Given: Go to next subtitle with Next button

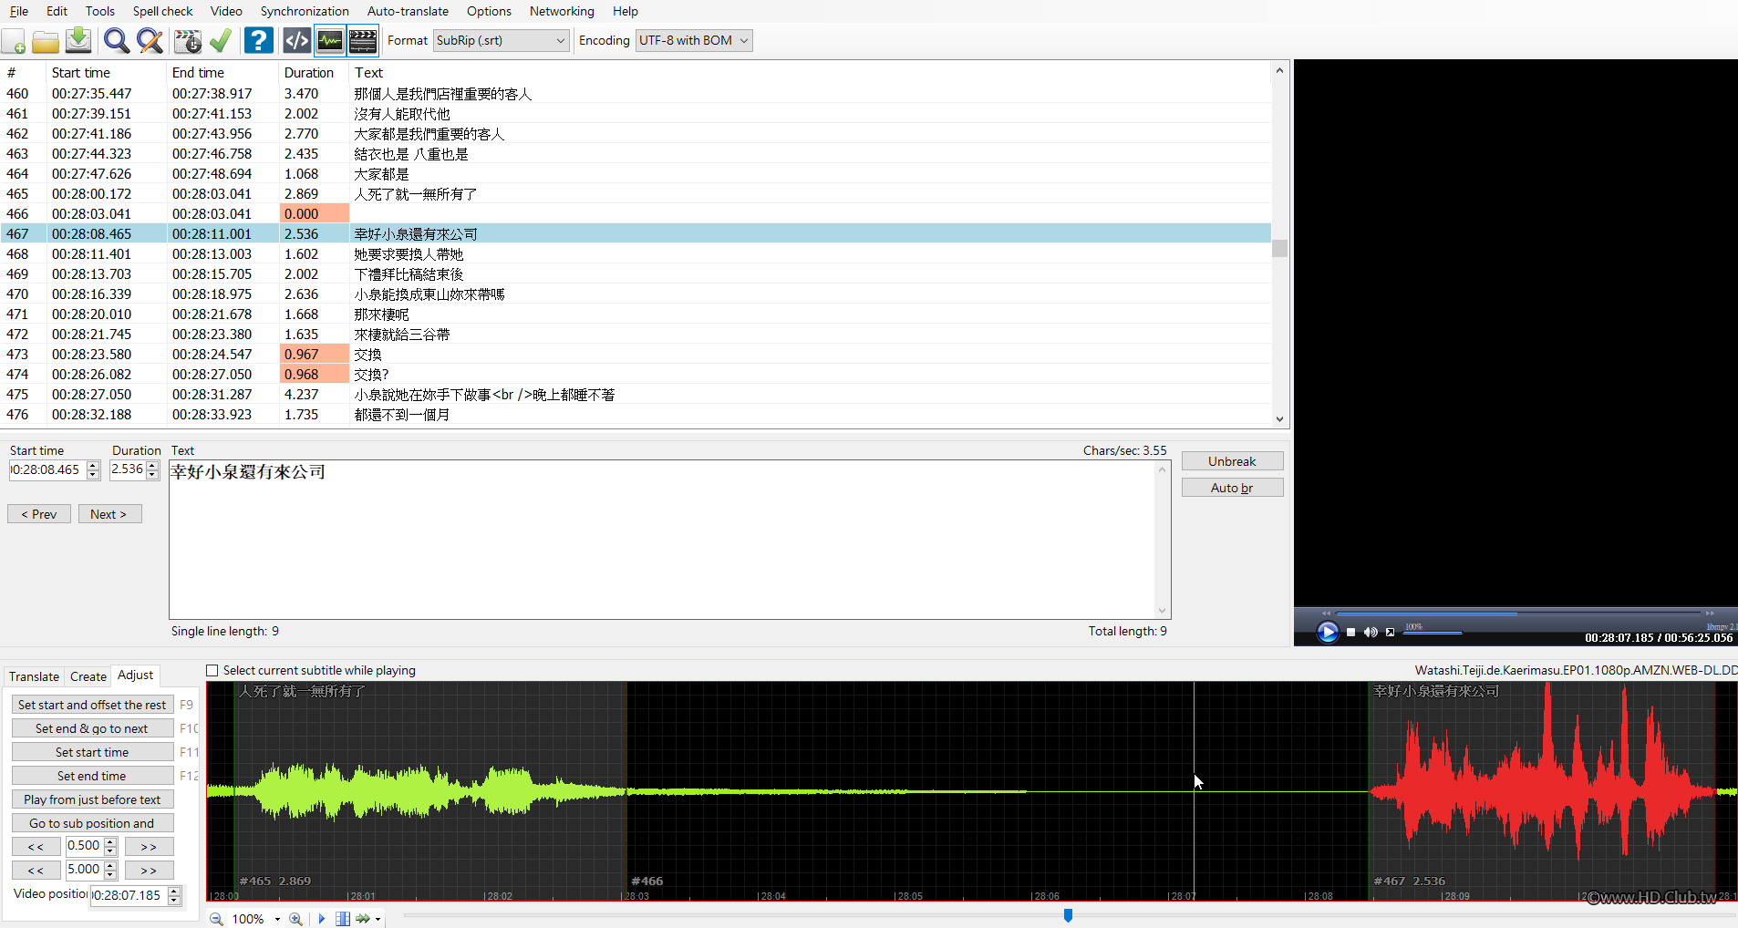Looking at the screenshot, I should [109, 514].
